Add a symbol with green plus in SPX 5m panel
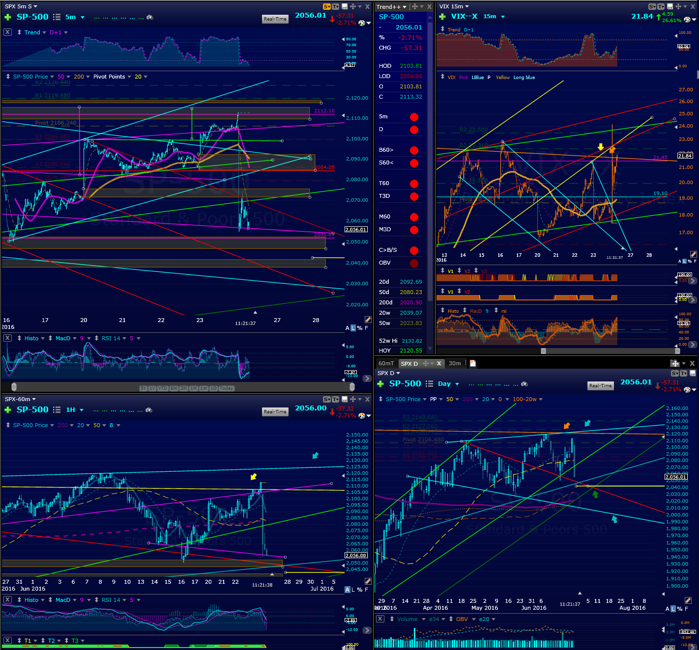This screenshot has height=650, width=699. pyautogui.click(x=8, y=17)
